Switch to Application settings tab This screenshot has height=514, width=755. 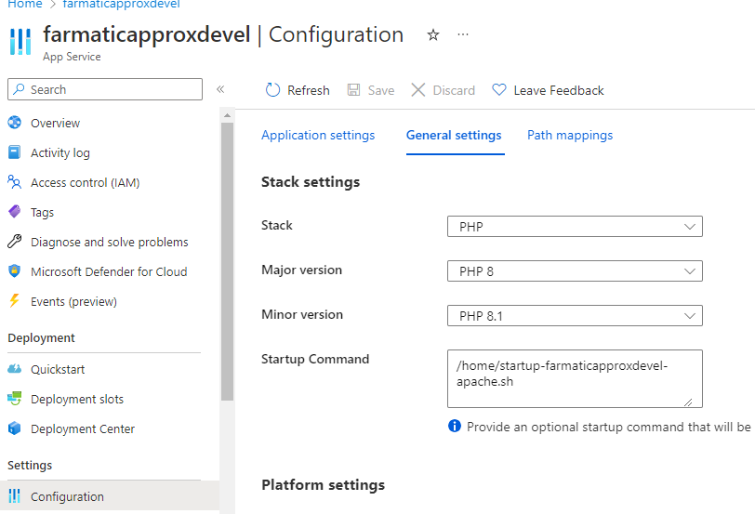[x=318, y=135]
